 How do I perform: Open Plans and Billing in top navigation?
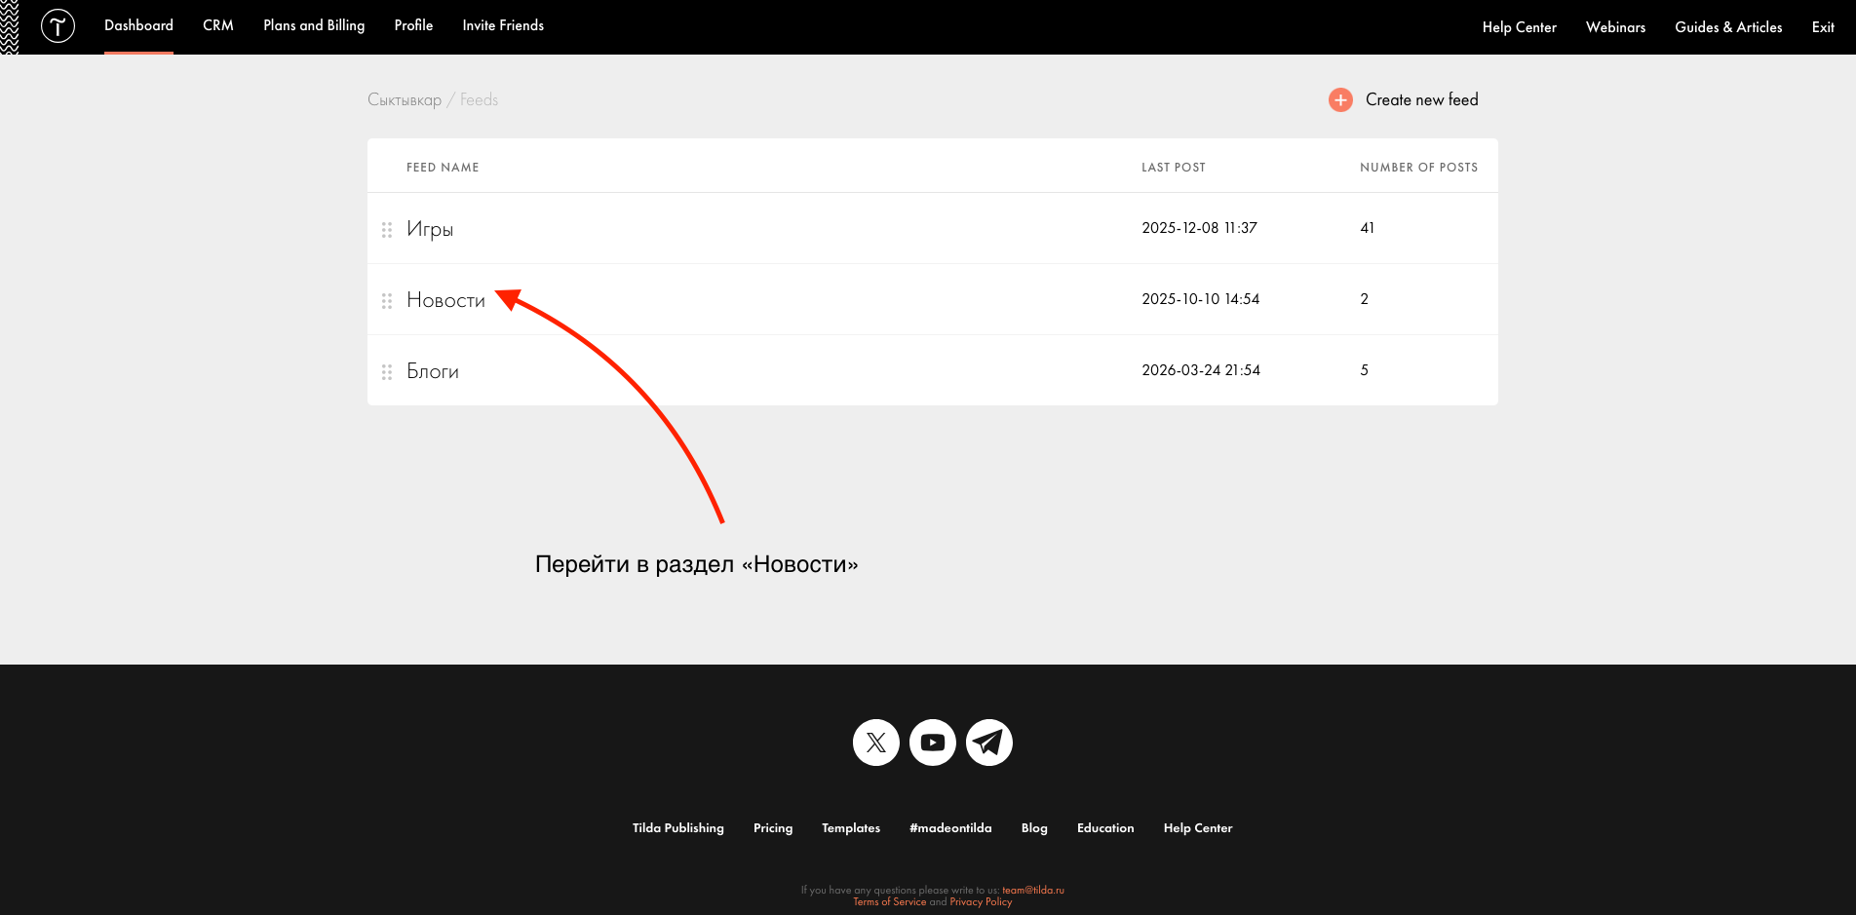(314, 25)
